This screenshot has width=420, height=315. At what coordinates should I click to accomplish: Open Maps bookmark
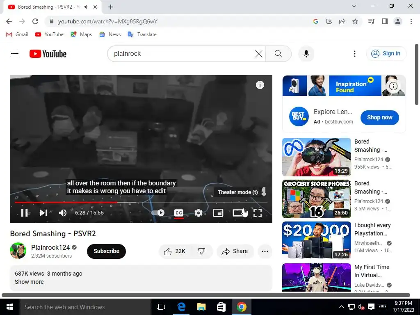pos(81,34)
